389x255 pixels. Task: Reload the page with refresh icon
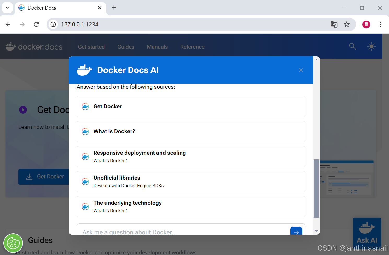[x=36, y=24]
